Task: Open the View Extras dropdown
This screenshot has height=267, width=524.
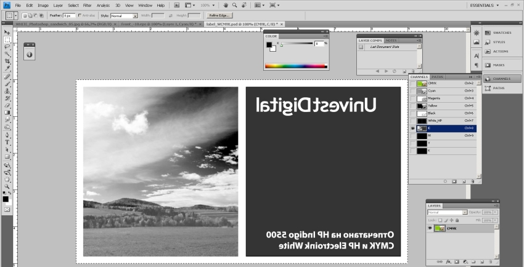Action: [x=190, y=6]
